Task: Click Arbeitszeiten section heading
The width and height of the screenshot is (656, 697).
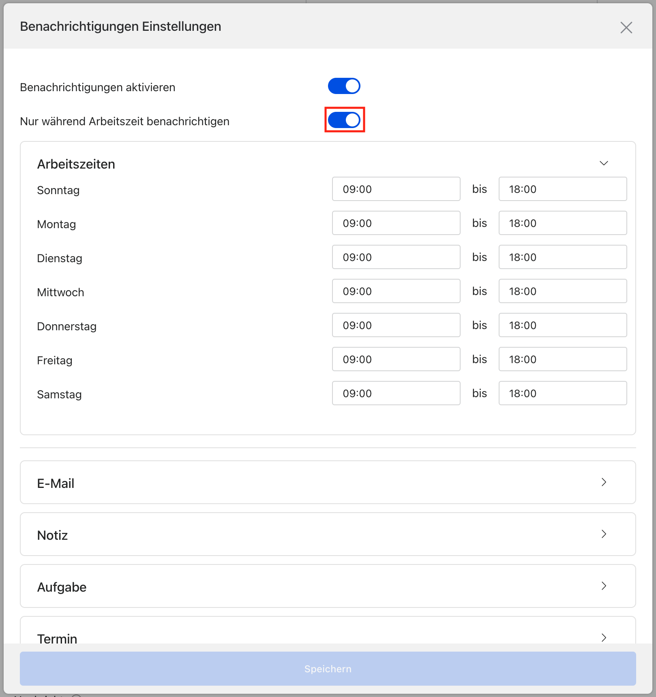Action: (76, 164)
